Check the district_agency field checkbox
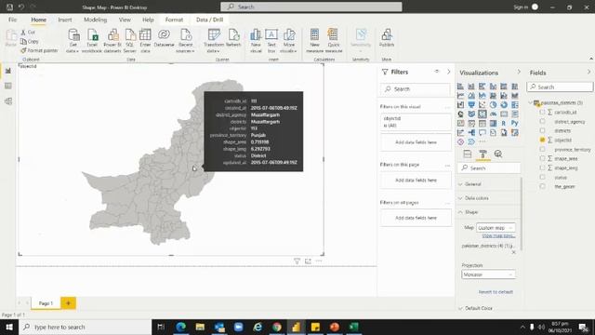The width and height of the screenshot is (595, 335). click(x=542, y=122)
